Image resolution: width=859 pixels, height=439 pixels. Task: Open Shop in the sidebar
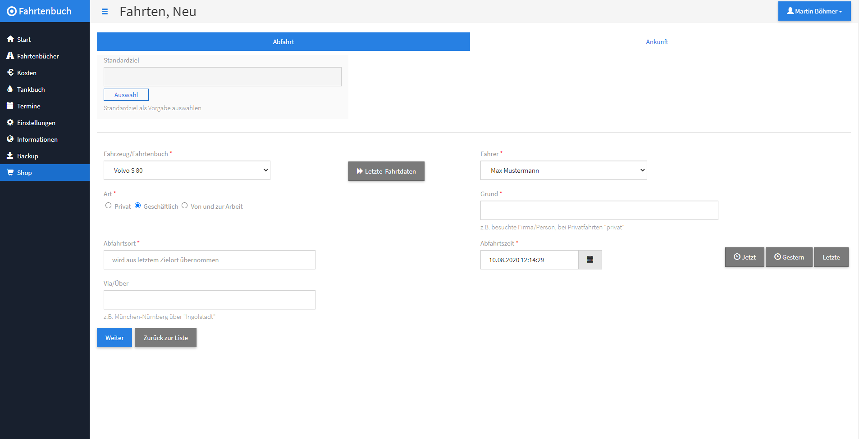click(x=45, y=173)
